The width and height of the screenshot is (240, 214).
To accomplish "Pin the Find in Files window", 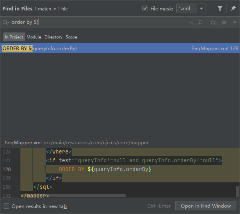I will 233,8.
